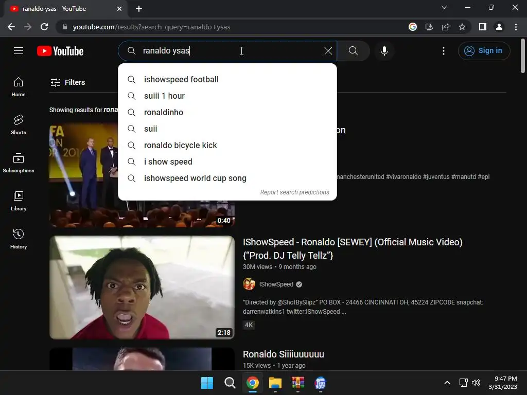Show hidden system tray icons

pos(447,383)
